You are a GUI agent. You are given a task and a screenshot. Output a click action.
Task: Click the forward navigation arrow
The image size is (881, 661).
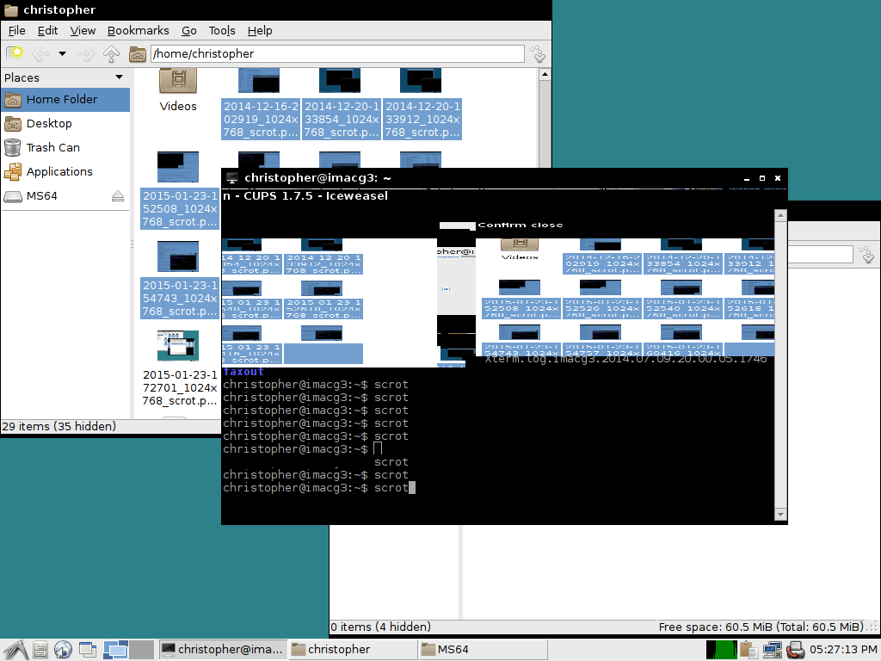86,53
